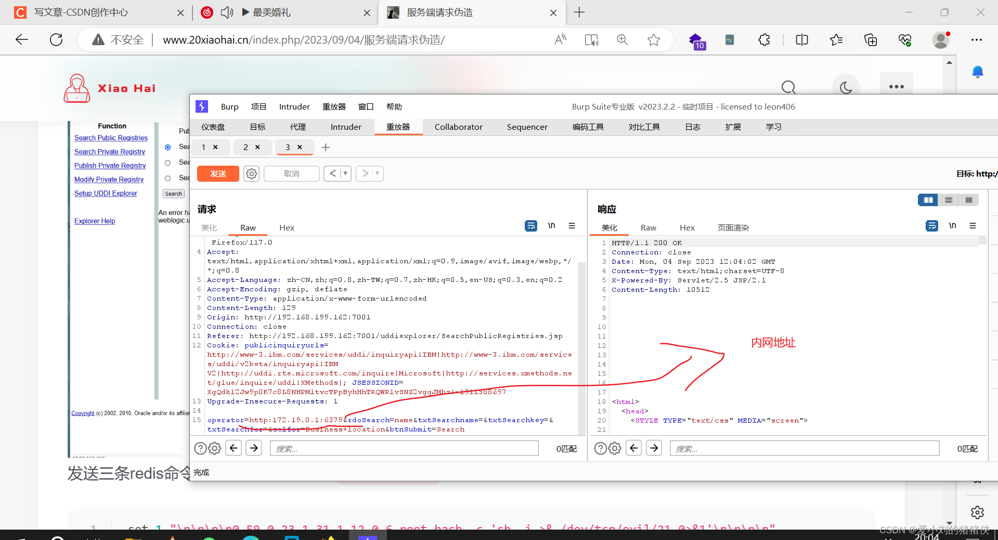The image size is (998, 540).
Task: Open response search help question icon
Action: point(600,448)
